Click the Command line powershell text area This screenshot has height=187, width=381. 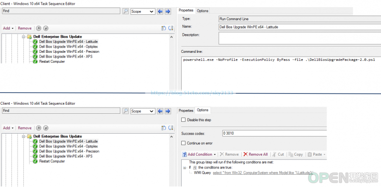tap(281, 74)
